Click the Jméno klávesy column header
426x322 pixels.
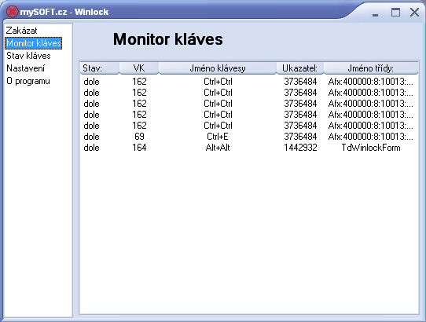(218, 68)
